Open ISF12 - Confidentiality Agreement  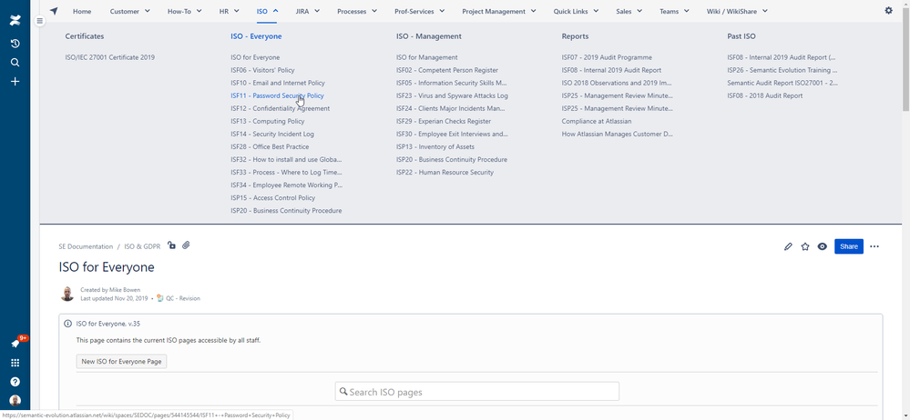coord(280,108)
